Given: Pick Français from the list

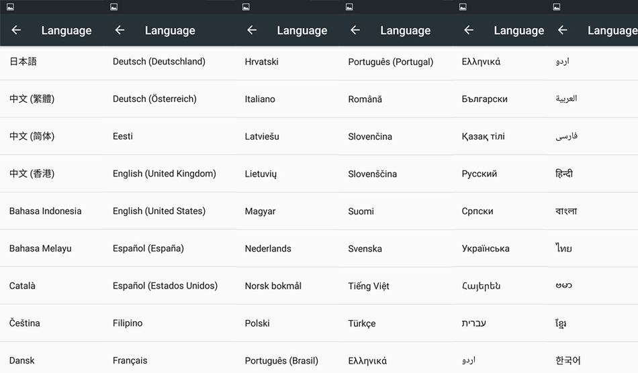Looking at the screenshot, I should coord(130,360).
